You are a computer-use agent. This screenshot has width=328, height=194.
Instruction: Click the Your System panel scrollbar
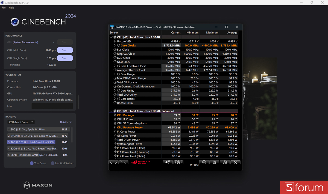point(78,102)
